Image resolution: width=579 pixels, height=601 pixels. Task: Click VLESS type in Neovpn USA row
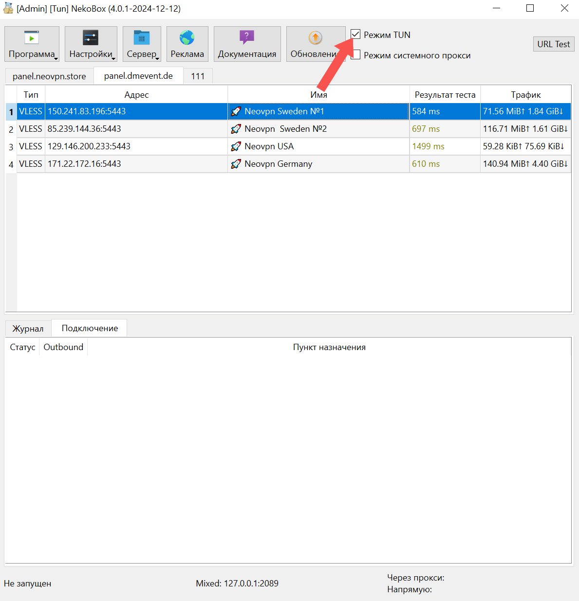pyautogui.click(x=31, y=146)
